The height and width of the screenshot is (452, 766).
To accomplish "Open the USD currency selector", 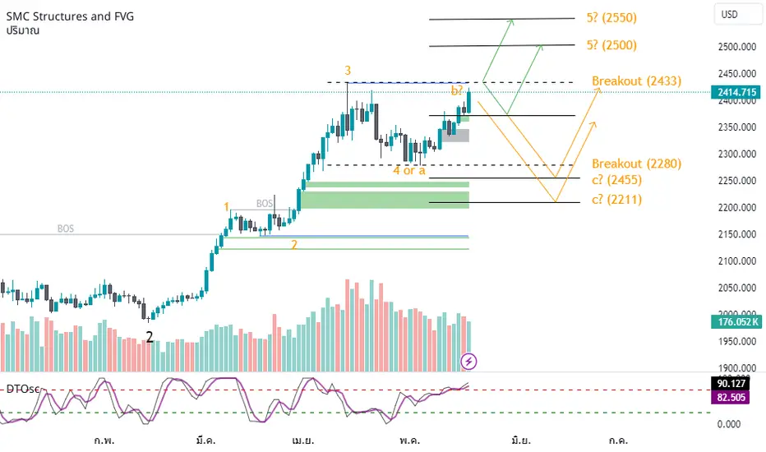I will tap(736, 14).
